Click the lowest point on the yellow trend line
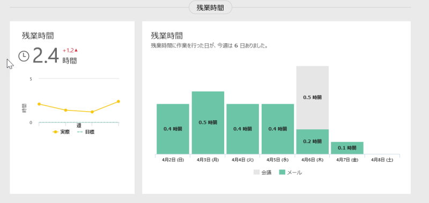The width and height of the screenshot is (429, 203). (x=92, y=112)
